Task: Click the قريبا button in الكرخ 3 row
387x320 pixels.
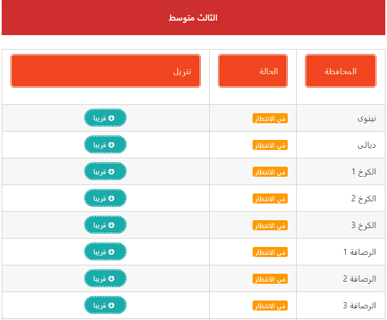Action: point(105,225)
